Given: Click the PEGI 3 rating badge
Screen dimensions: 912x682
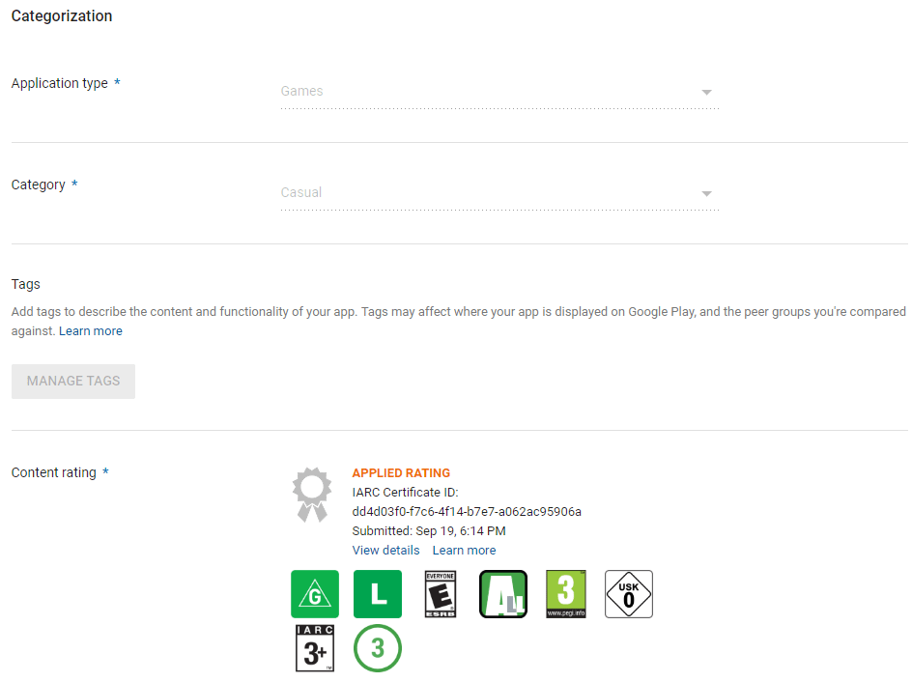Looking at the screenshot, I should [x=566, y=594].
